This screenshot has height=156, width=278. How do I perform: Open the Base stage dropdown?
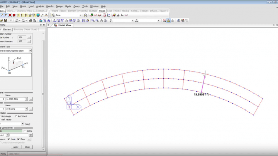pyautogui.click(x=80, y=15)
